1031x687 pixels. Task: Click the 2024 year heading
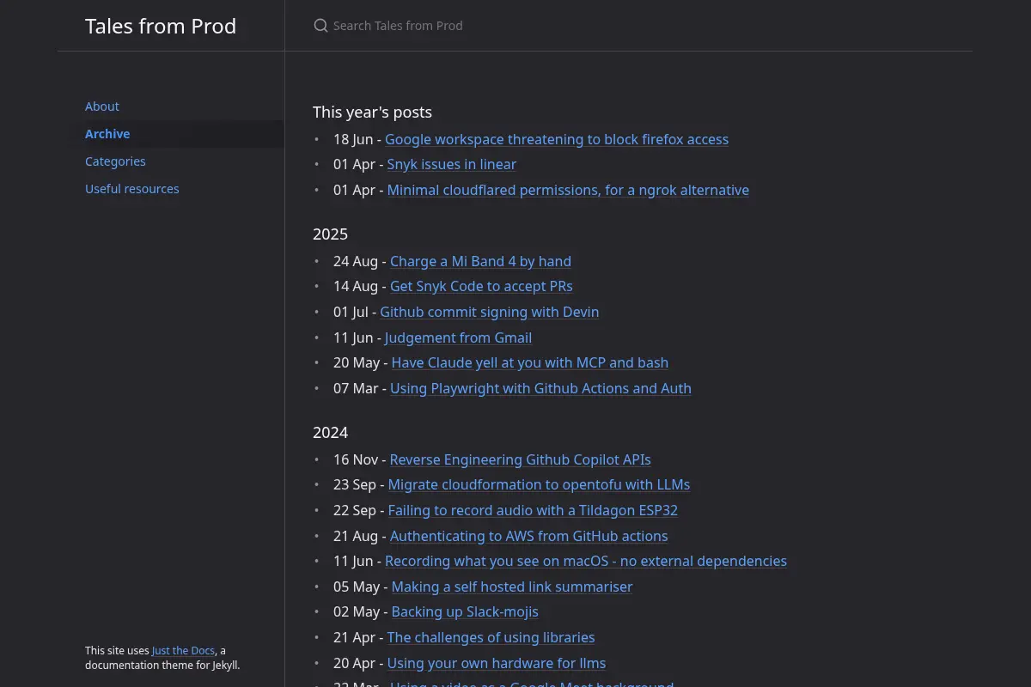(330, 433)
